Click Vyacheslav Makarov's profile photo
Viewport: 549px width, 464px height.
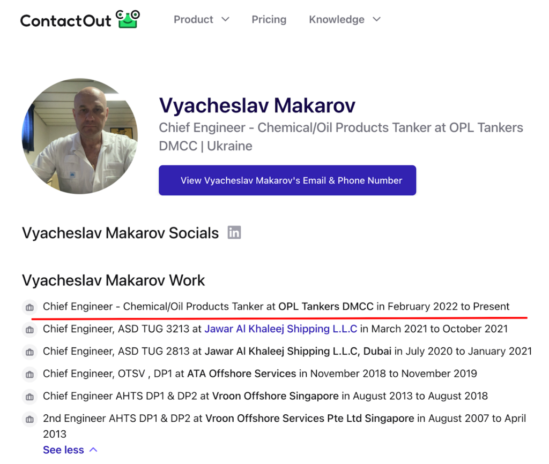tap(79, 136)
